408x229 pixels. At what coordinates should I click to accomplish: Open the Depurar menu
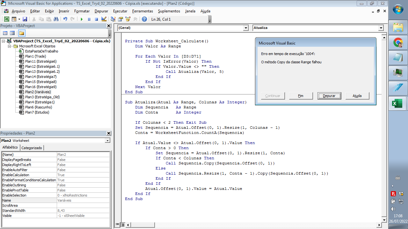(x=101, y=11)
